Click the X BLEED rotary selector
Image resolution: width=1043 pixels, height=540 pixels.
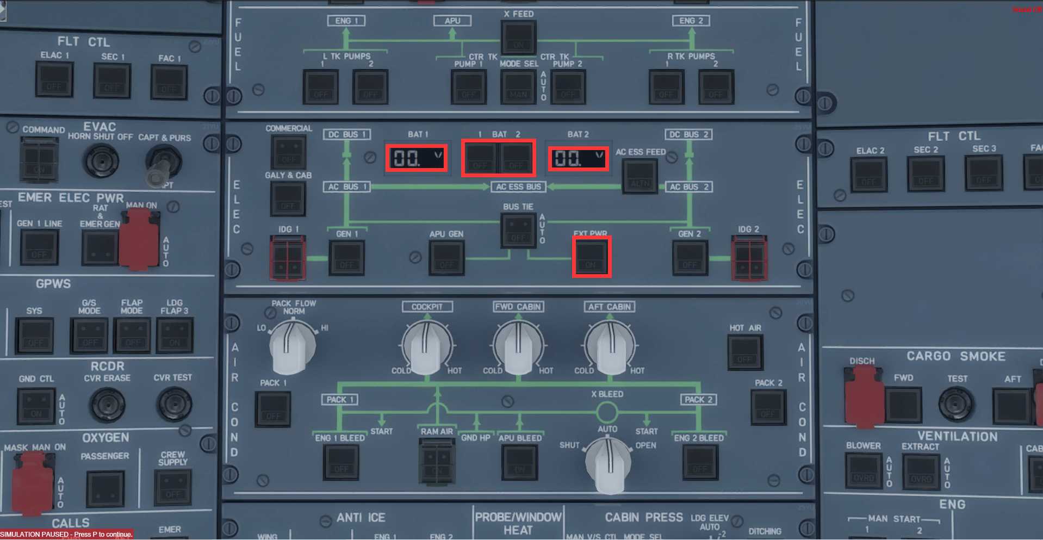[609, 462]
